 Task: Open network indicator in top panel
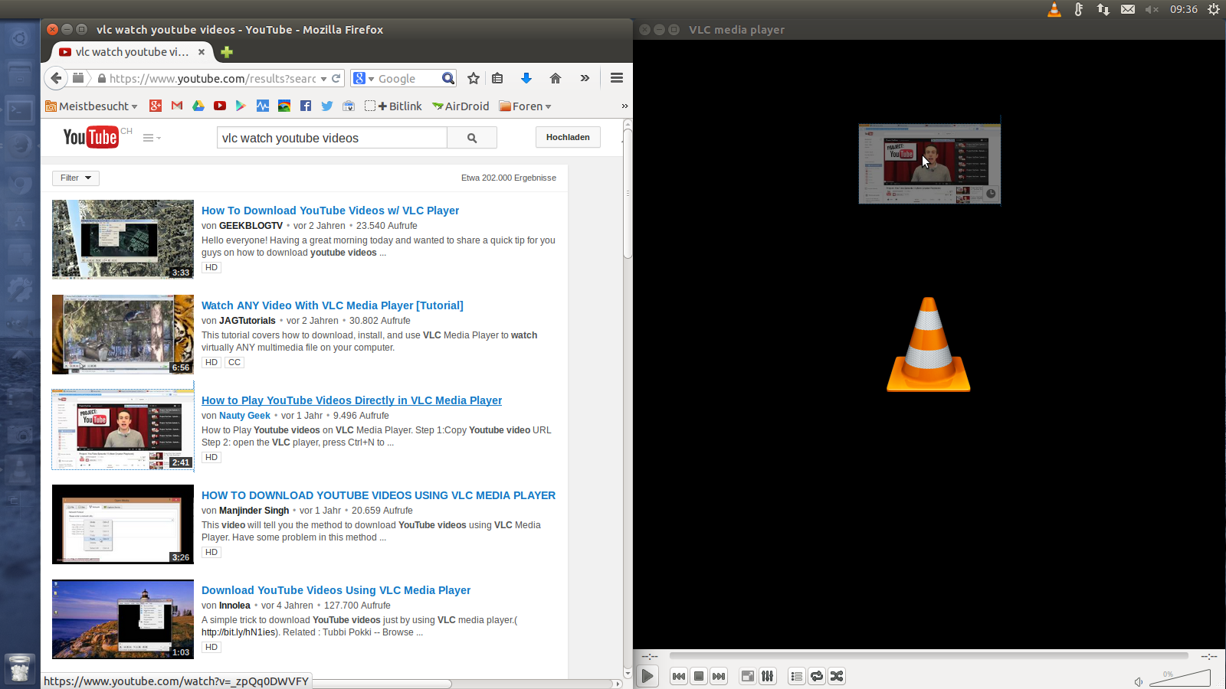pyautogui.click(x=1103, y=9)
